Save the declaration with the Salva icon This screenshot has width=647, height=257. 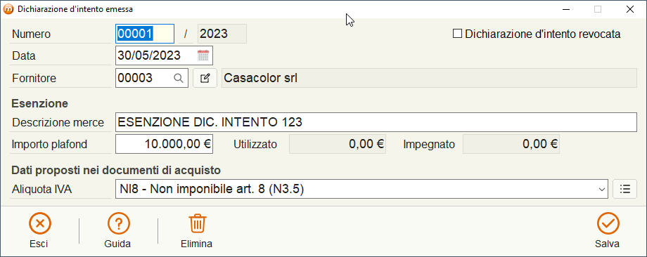click(608, 223)
